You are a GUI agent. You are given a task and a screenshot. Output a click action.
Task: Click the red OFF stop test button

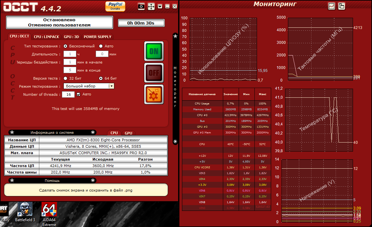(x=154, y=73)
